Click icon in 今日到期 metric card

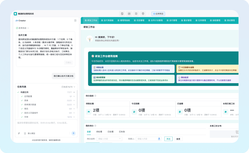pyautogui.click(x=134, y=112)
